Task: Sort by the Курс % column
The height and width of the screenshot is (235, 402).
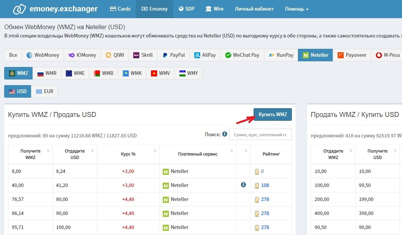Action: click(x=128, y=154)
